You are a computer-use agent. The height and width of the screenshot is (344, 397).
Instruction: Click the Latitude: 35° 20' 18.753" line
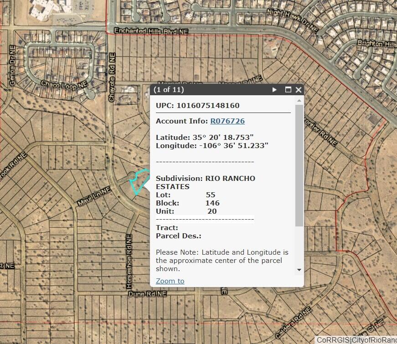coord(205,137)
